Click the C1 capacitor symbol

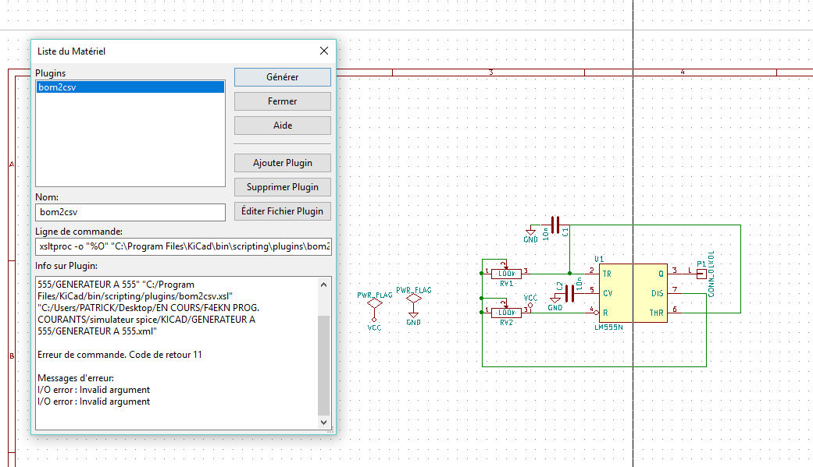click(x=555, y=225)
